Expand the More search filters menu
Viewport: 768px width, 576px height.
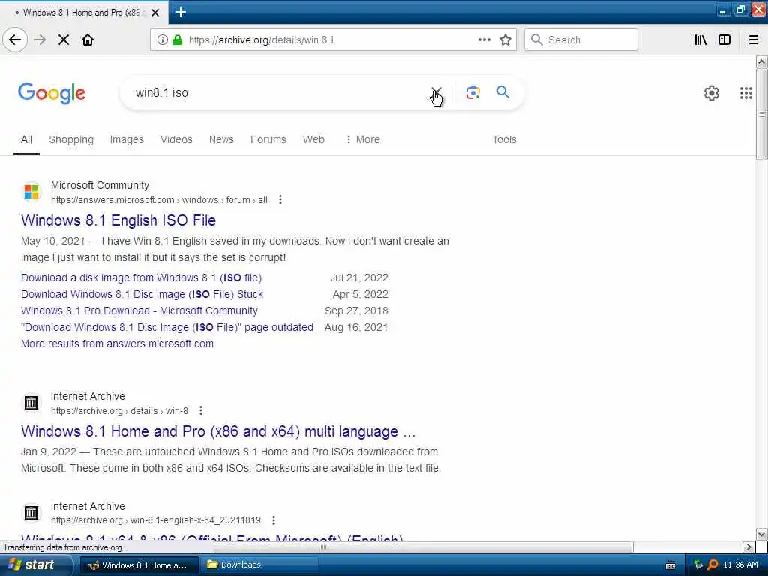(363, 139)
